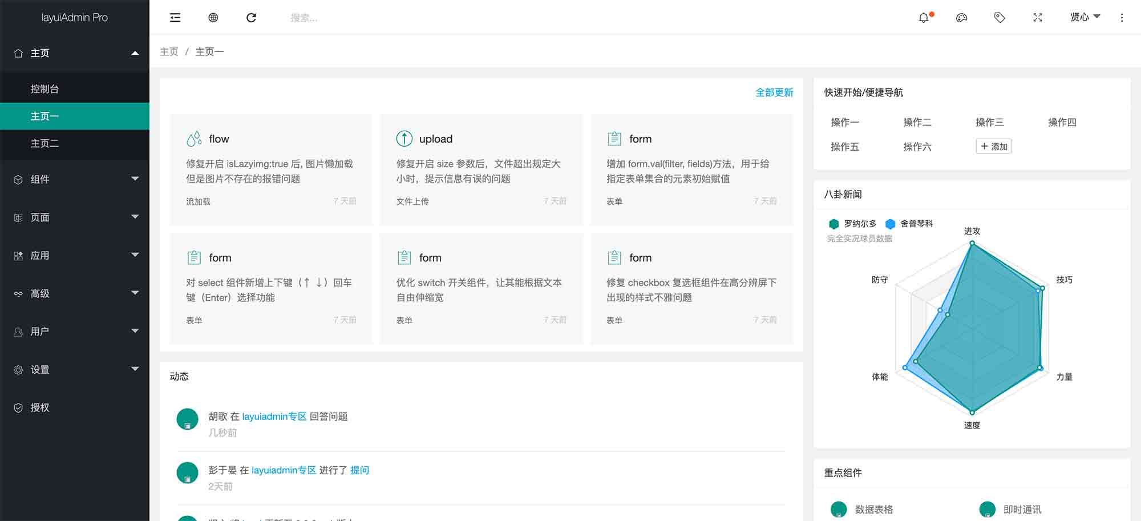Click the 主页 breadcrumb link
The width and height of the screenshot is (1141, 521).
[x=169, y=52]
